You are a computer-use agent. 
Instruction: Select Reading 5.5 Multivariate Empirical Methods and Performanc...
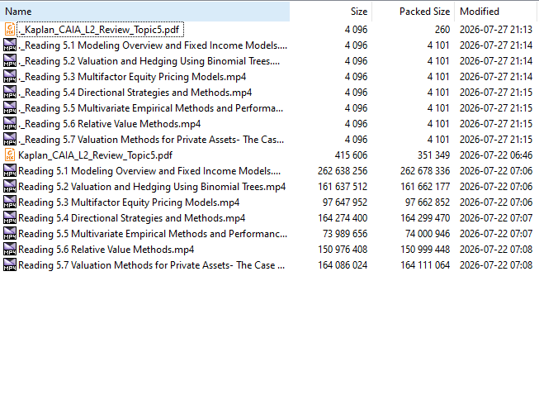(153, 234)
